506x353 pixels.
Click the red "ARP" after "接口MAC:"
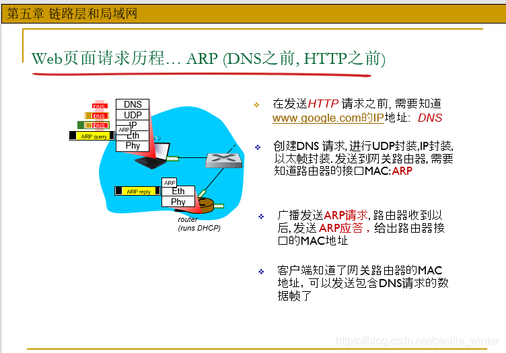402,171
